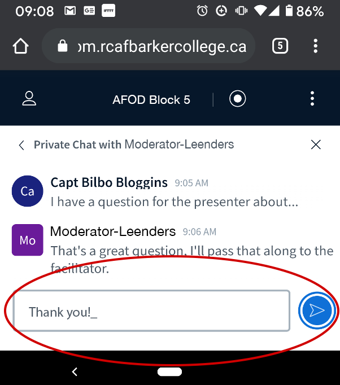The image size is (340, 385).
Task: Close the private chat panel
Action: [x=316, y=145]
